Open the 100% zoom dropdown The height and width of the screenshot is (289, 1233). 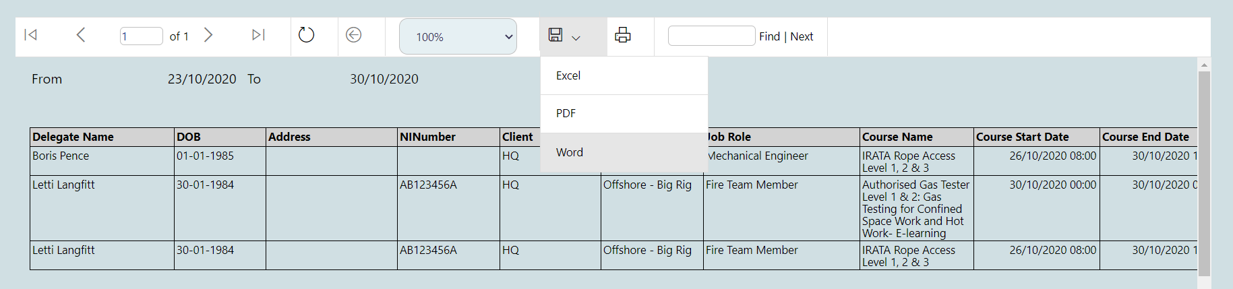click(458, 36)
